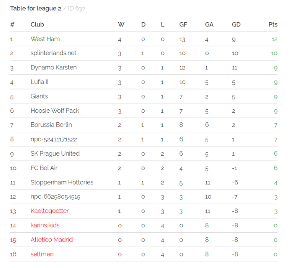Click the Club column header
Image resolution: width=294 pixels, height=268 pixels.
tap(37, 25)
